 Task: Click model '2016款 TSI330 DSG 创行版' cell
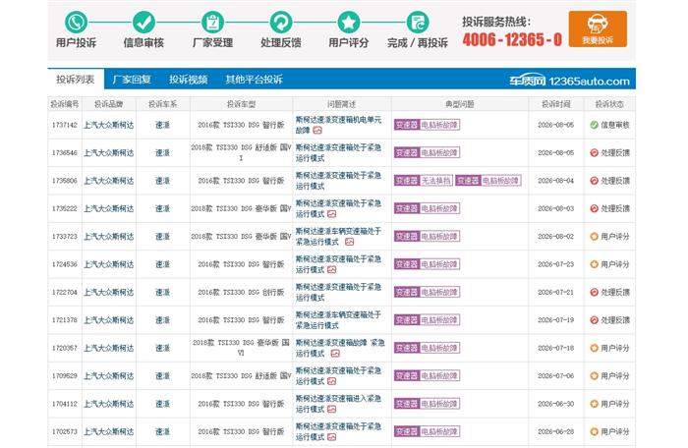pos(241,292)
